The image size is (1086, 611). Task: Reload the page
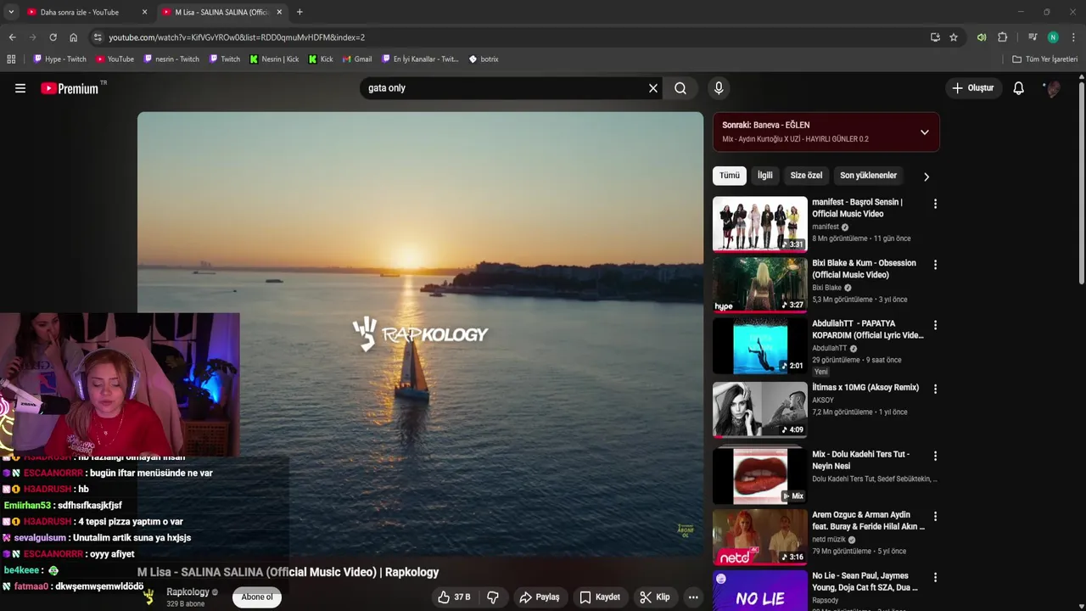click(x=53, y=37)
